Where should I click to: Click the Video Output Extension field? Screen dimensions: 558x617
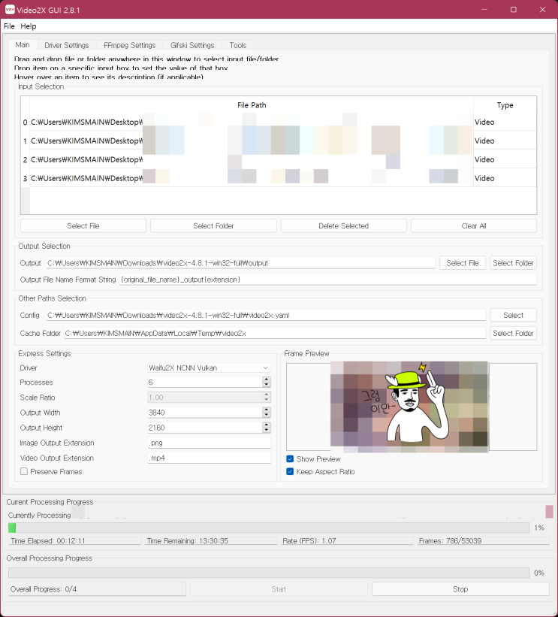click(209, 458)
